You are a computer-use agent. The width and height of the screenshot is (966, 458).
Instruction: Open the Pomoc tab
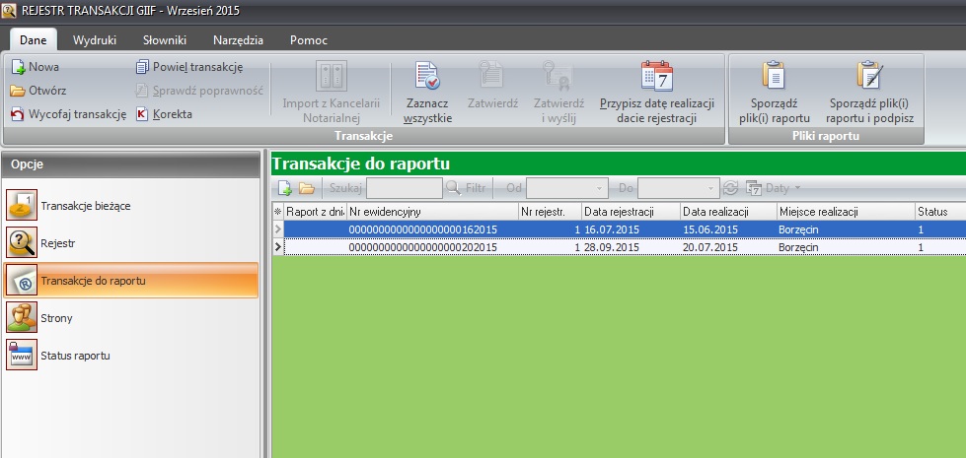(309, 40)
